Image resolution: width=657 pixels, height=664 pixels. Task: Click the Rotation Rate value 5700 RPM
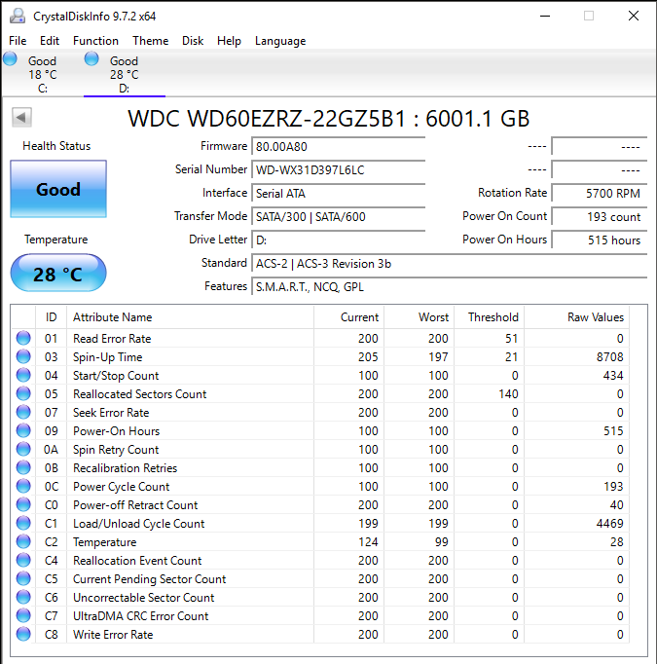[x=600, y=194]
